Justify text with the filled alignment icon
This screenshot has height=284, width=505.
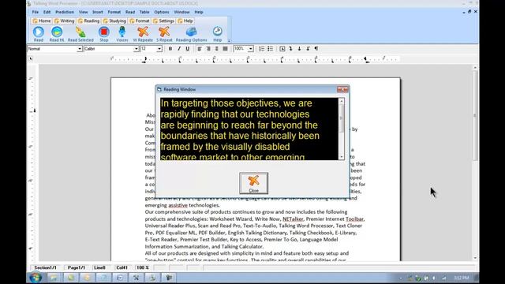[225, 49]
